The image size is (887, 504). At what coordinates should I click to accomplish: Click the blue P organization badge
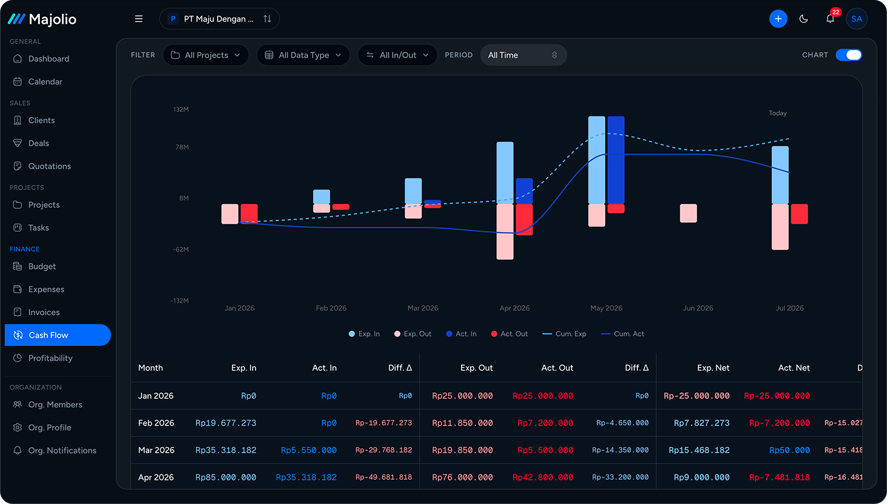tap(173, 19)
